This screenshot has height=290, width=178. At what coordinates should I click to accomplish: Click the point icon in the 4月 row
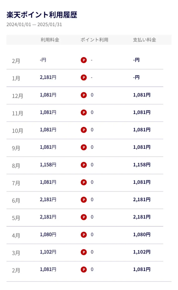84,235
